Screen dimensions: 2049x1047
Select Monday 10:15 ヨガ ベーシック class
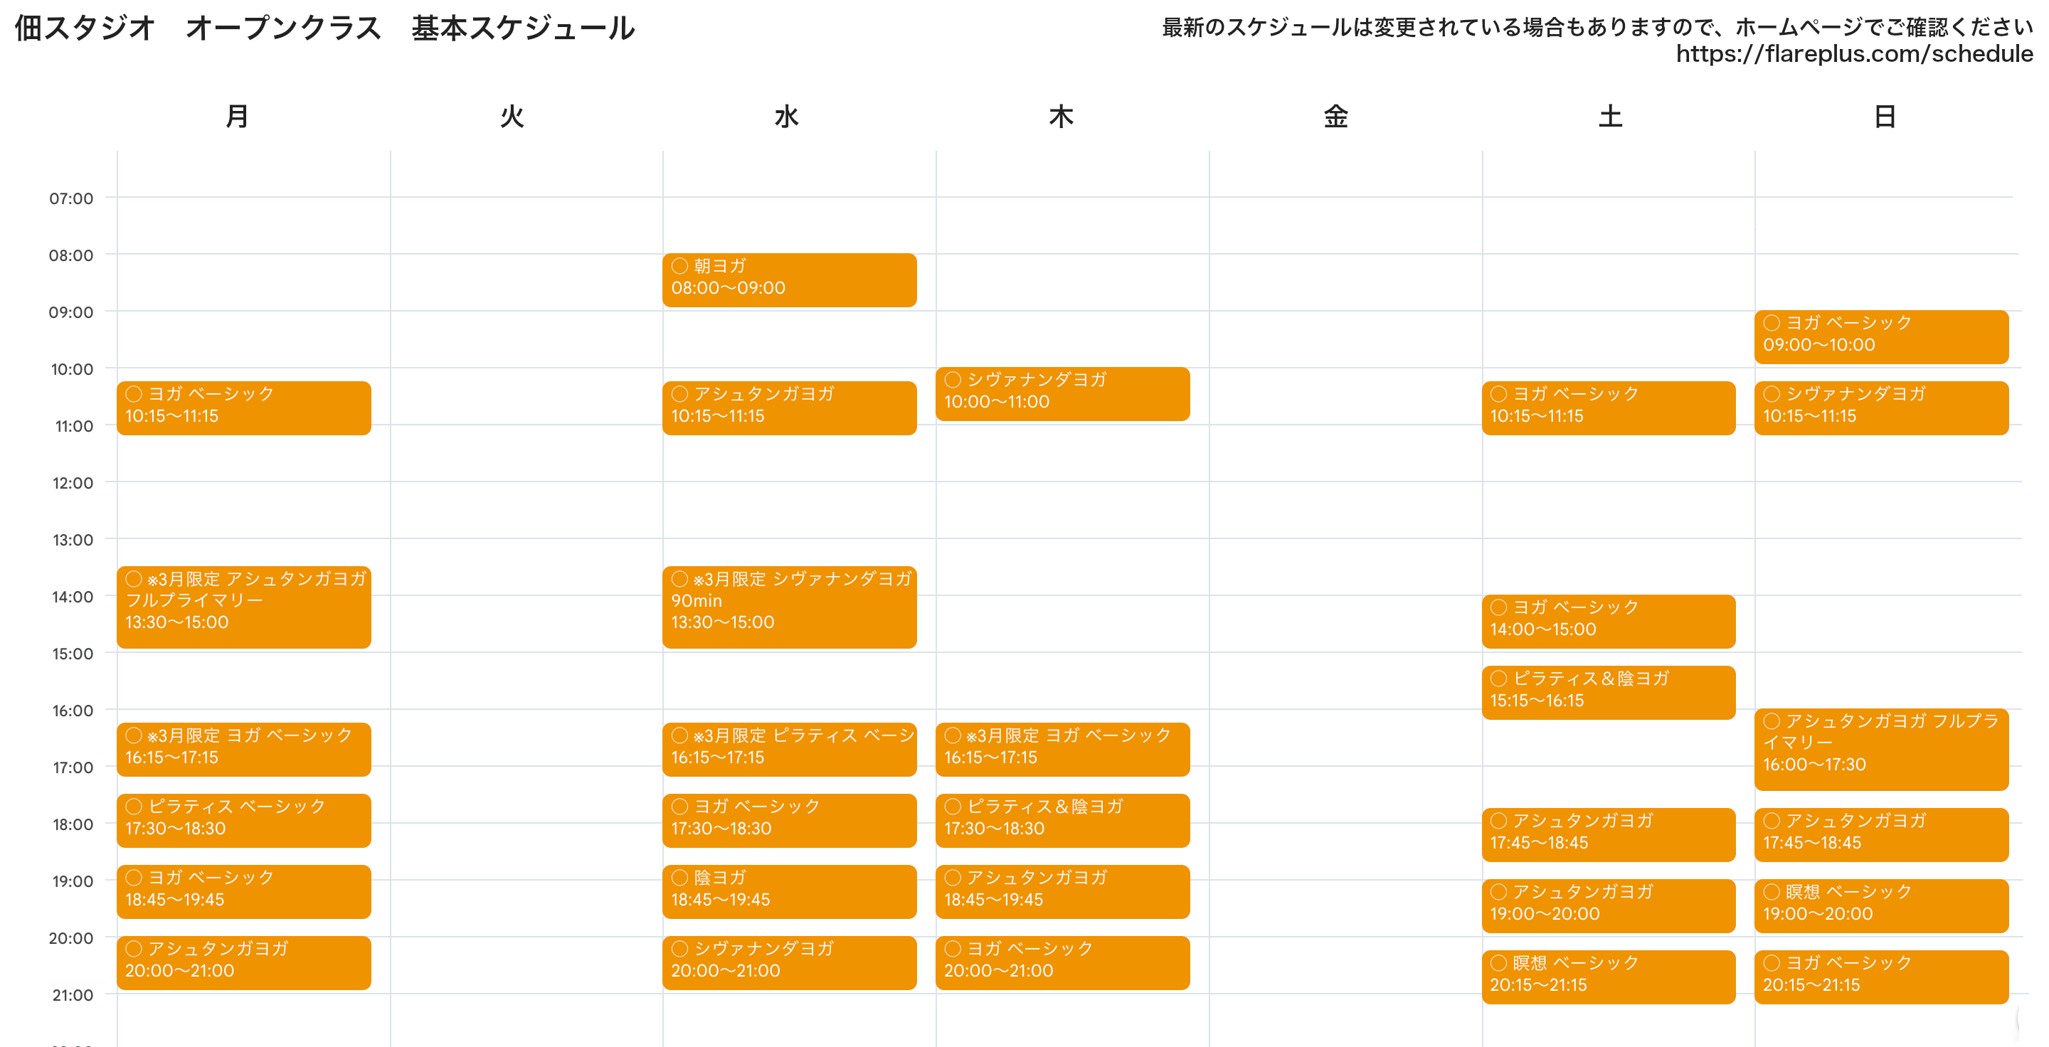[243, 408]
